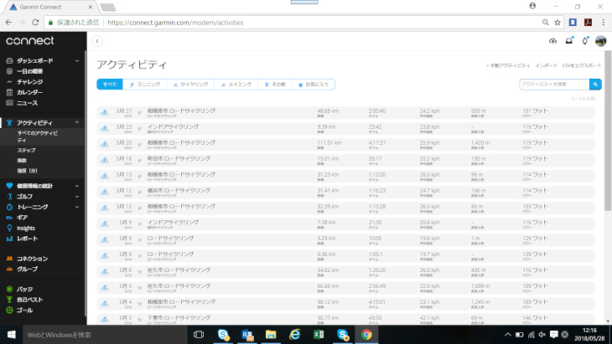Open レポート in the sidebar

tap(28, 239)
